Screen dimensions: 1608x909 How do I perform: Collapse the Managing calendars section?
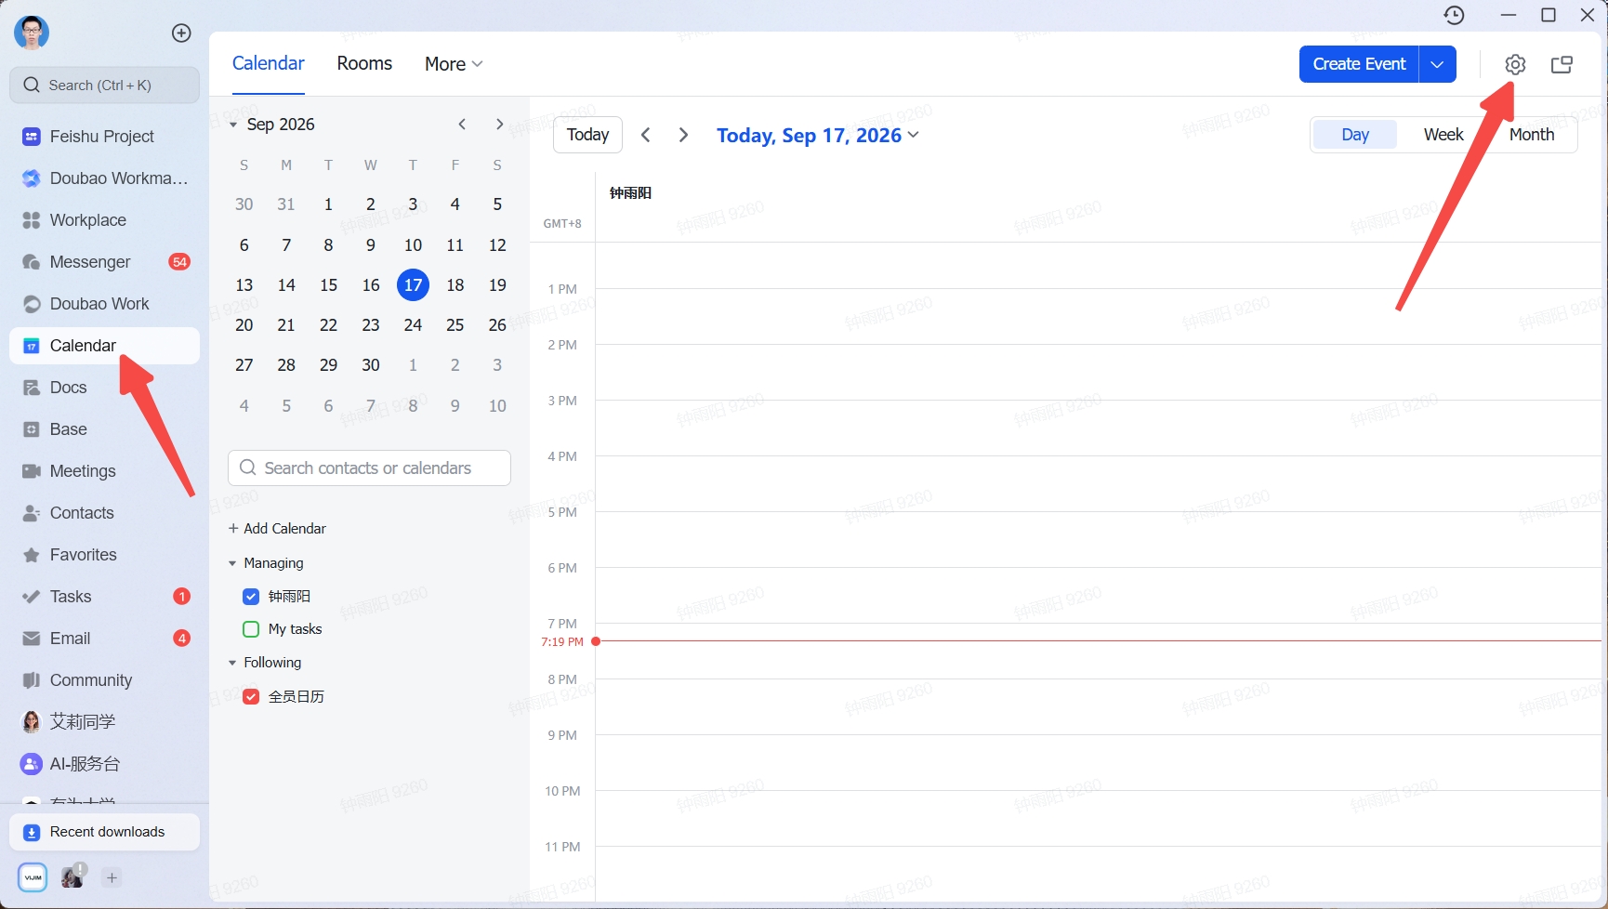[232, 563]
